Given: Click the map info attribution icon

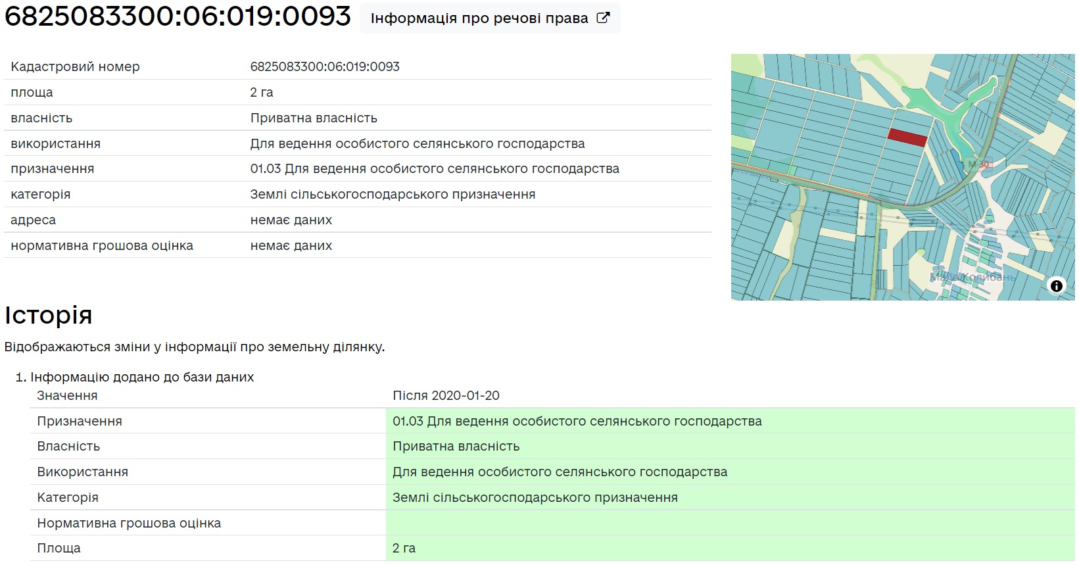Looking at the screenshot, I should pyautogui.click(x=1056, y=286).
